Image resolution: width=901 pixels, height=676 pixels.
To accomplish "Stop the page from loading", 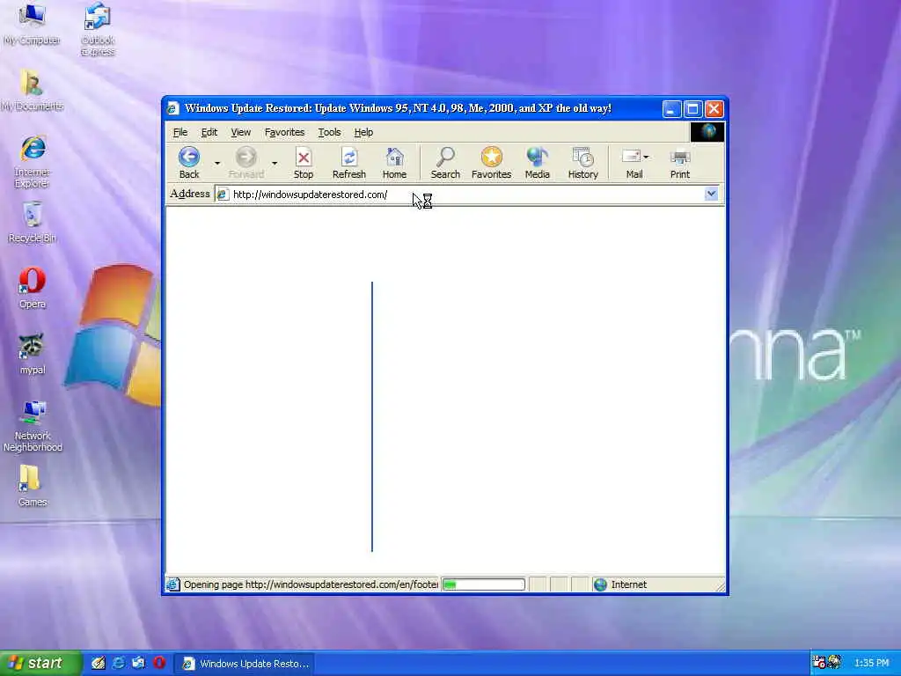I will (x=304, y=163).
